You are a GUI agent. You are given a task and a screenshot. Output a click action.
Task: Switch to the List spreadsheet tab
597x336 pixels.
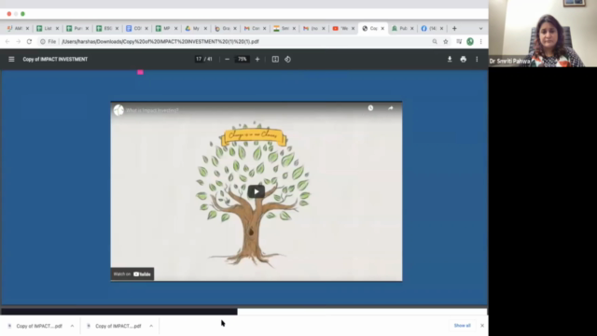click(48, 29)
